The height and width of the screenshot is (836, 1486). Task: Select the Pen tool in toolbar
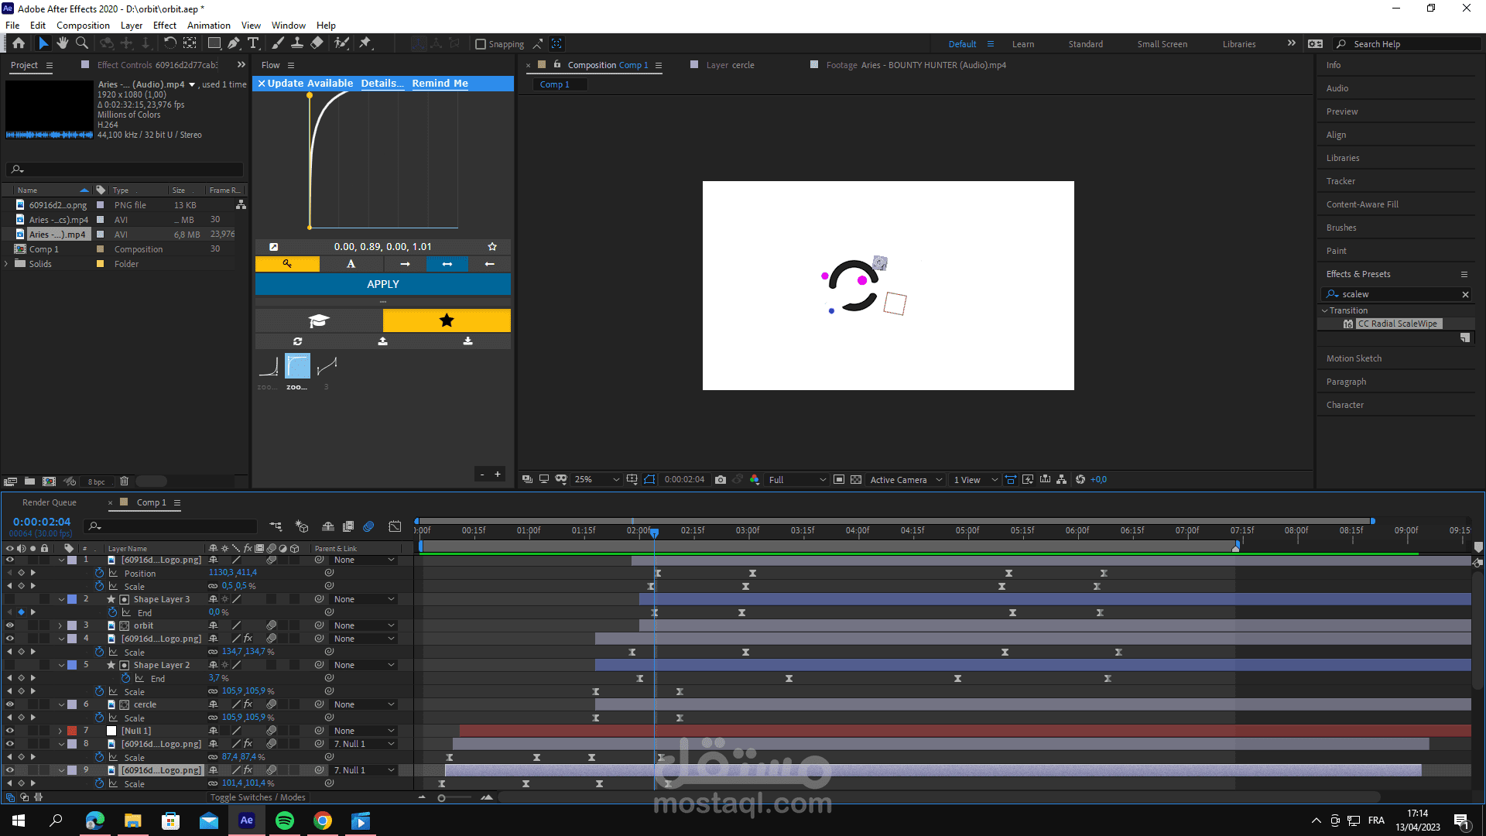click(233, 43)
